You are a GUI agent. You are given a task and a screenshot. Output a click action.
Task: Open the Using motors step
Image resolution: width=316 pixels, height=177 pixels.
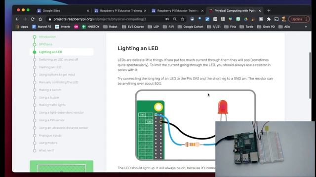[x=48, y=143]
